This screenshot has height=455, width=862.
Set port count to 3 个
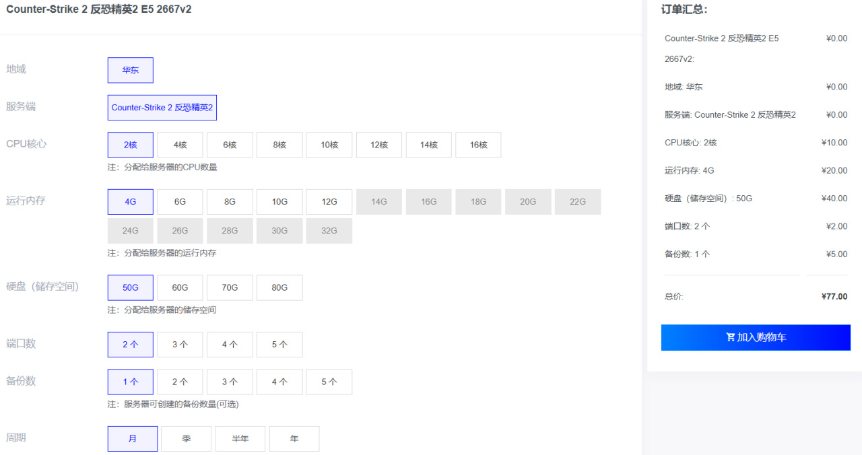[x=180, y=345]
